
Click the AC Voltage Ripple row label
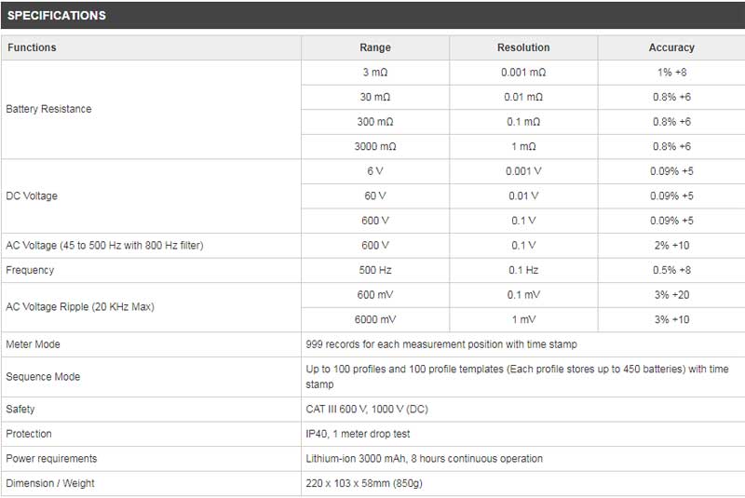click(x=80, y=307)
